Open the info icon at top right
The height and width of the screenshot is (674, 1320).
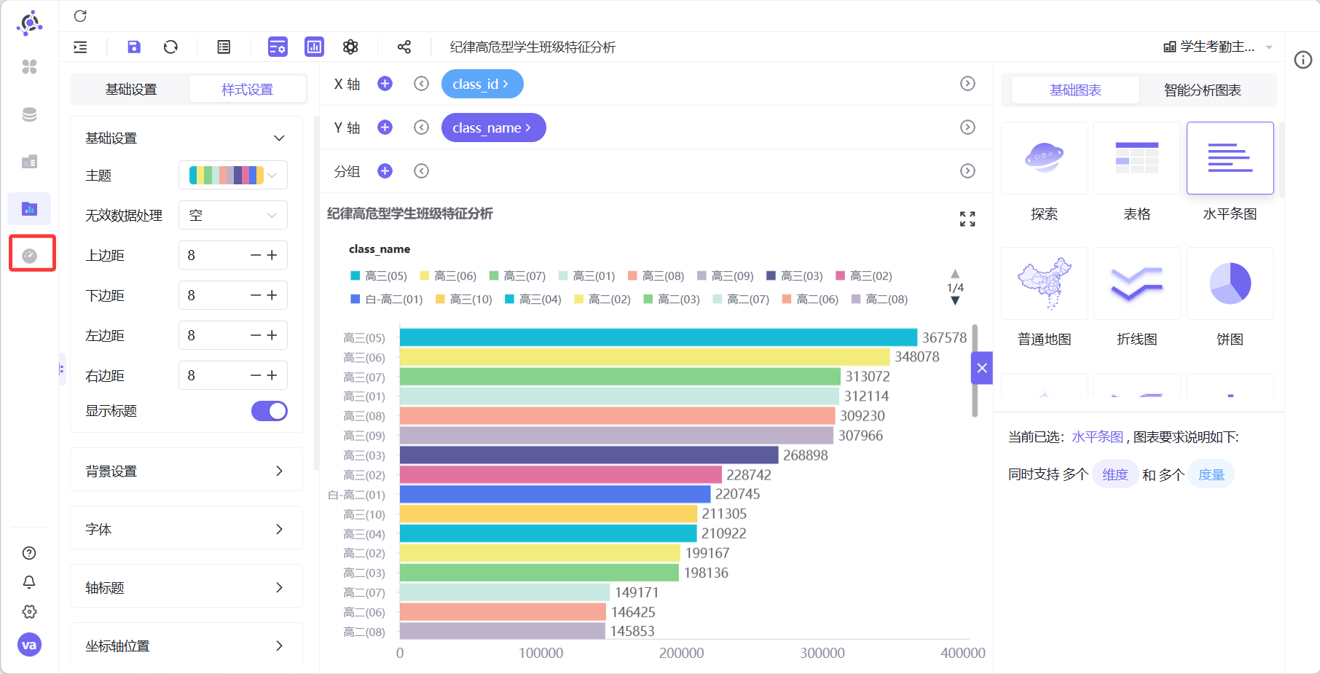coord(1303,60)
